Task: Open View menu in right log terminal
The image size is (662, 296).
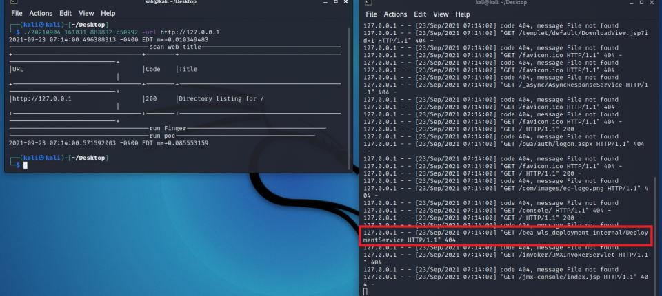Action: (x=441, y=14)
